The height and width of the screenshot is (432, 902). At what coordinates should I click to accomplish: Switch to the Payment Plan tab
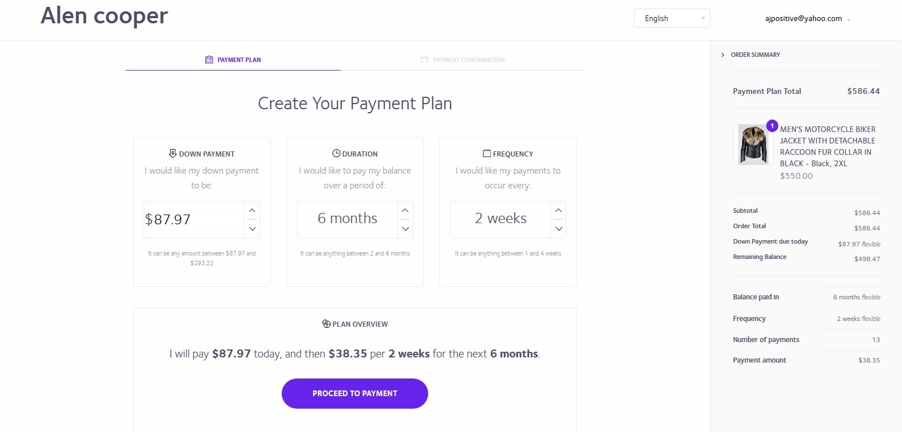point(239,60)
